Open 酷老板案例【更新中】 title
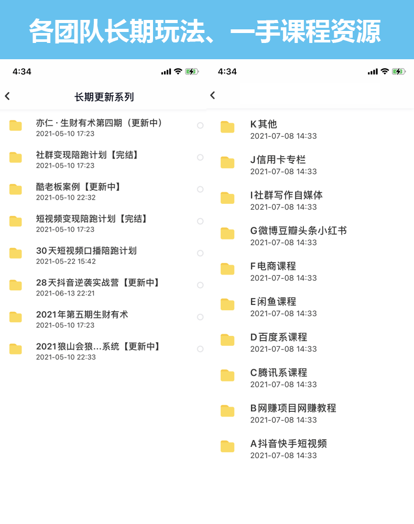This screenshot has height=524, width=414. click(x=79, y=187)
